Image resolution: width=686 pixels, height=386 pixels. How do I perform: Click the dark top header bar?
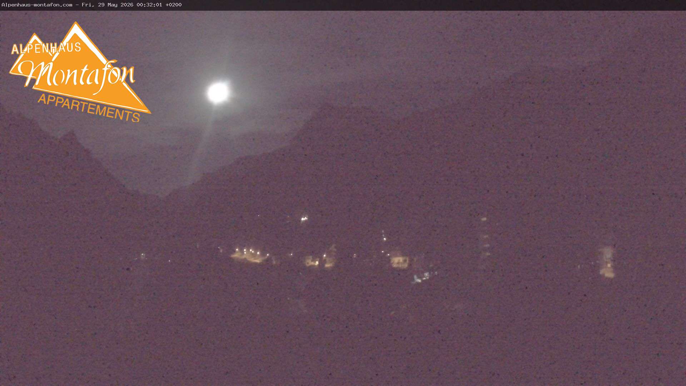(x=343, y=5)
